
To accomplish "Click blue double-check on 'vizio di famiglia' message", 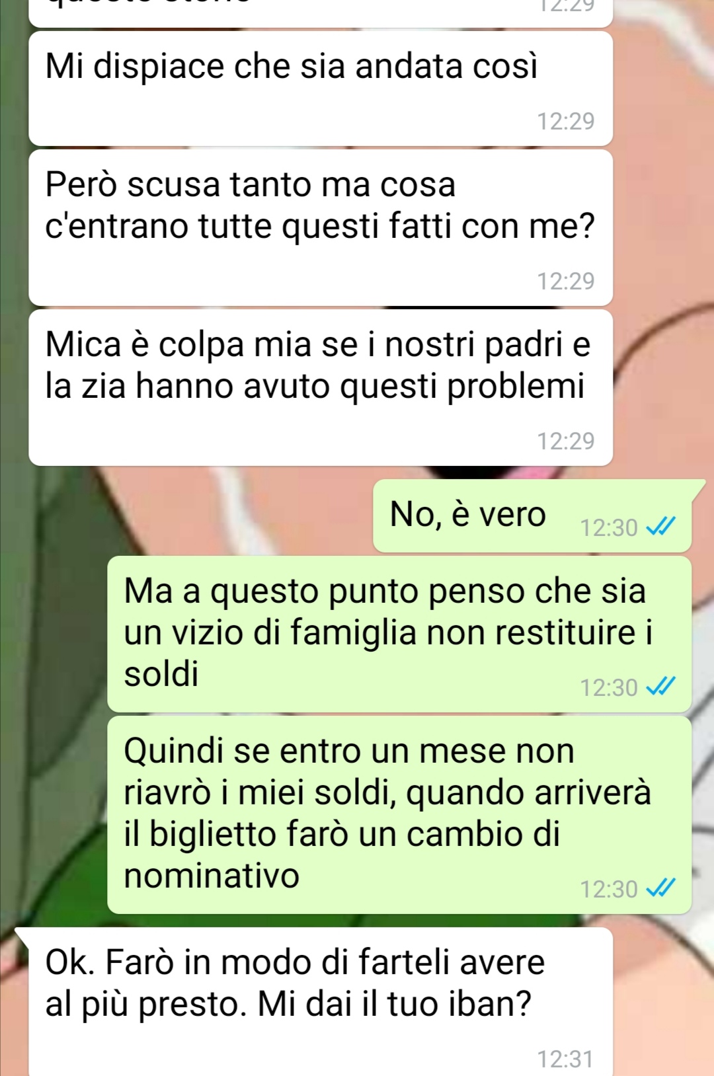I will click(660, 687).
